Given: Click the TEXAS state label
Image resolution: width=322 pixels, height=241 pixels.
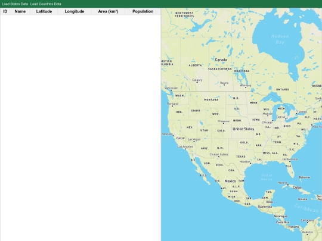Looking at the screenshot, I should (241, 157).
